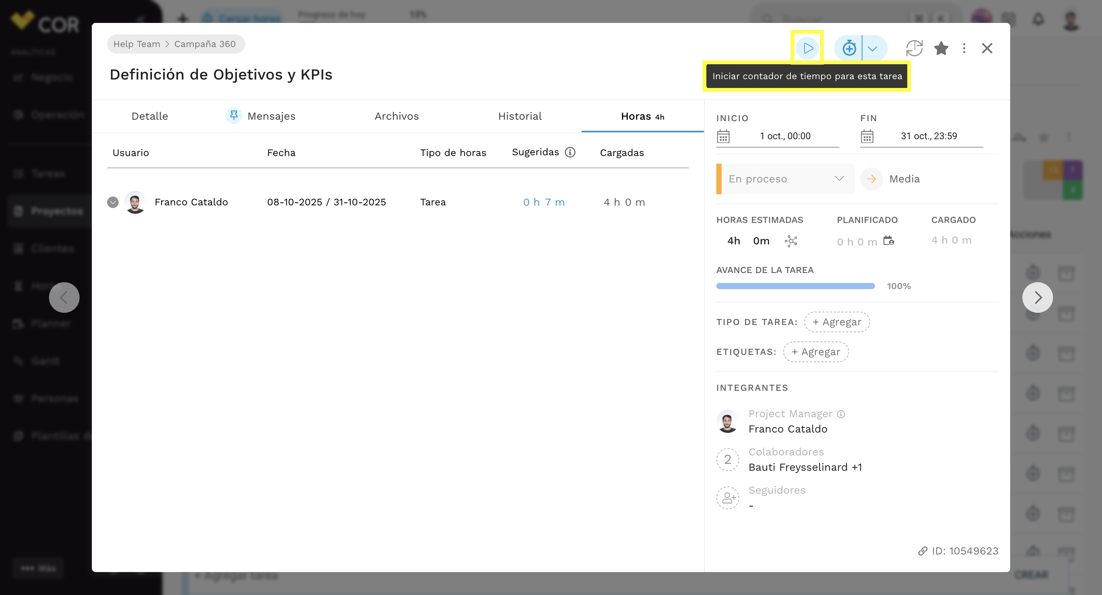1102x595 pixels.
Task: Click the recurring task refresh icon
Action: coord(914,48)
